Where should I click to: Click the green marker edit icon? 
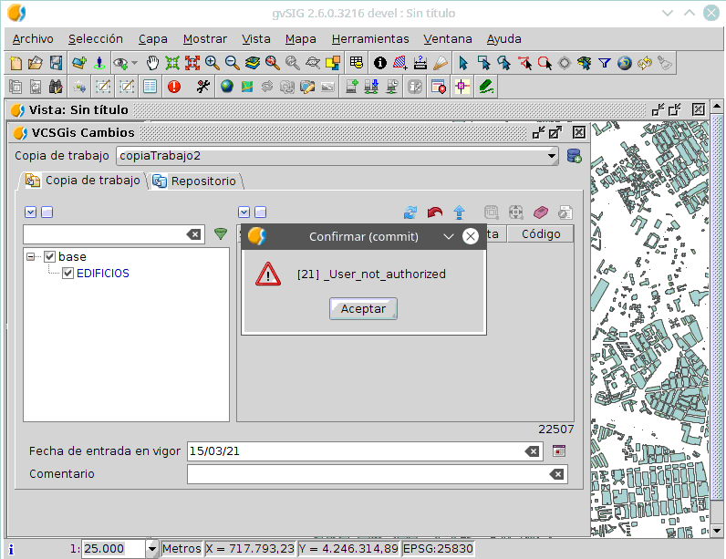[x=486, y=87]
